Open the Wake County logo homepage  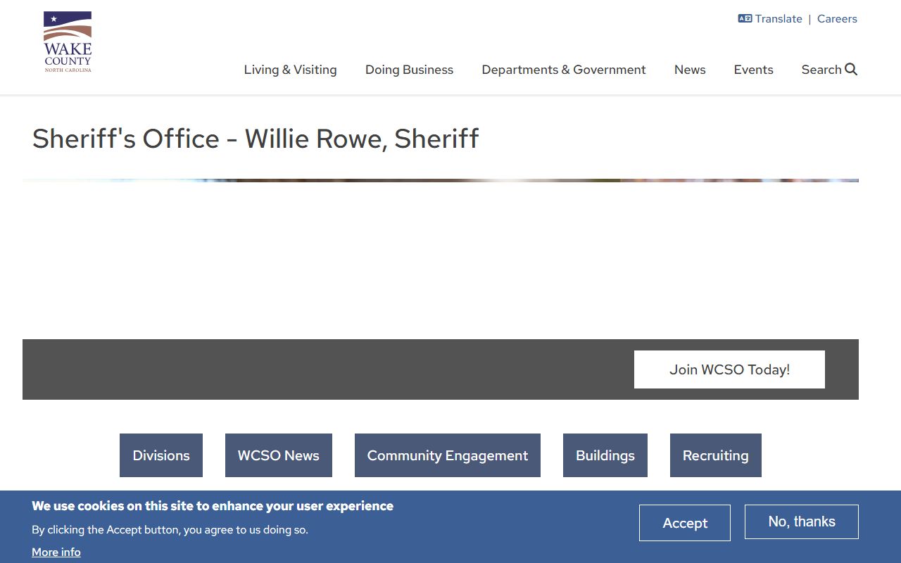click(68, 42)
